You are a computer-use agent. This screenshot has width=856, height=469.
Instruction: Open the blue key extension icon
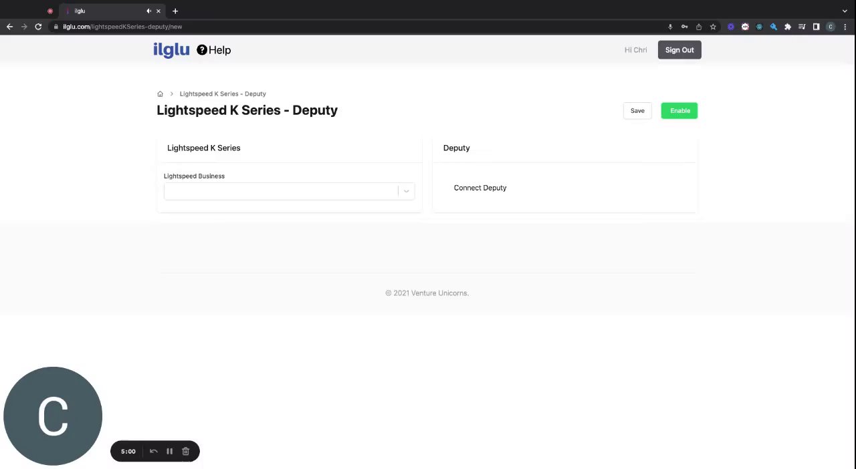(x=774, y=27)
